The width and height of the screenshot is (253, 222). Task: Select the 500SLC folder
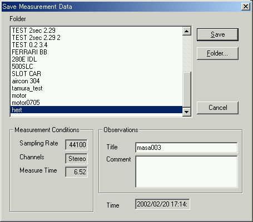(x=96, y=67)
